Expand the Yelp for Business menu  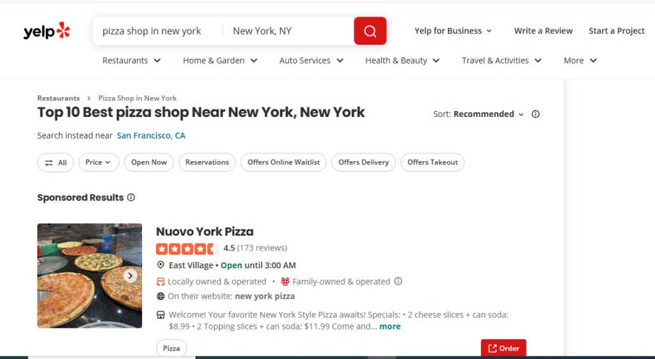pos(454,31)
